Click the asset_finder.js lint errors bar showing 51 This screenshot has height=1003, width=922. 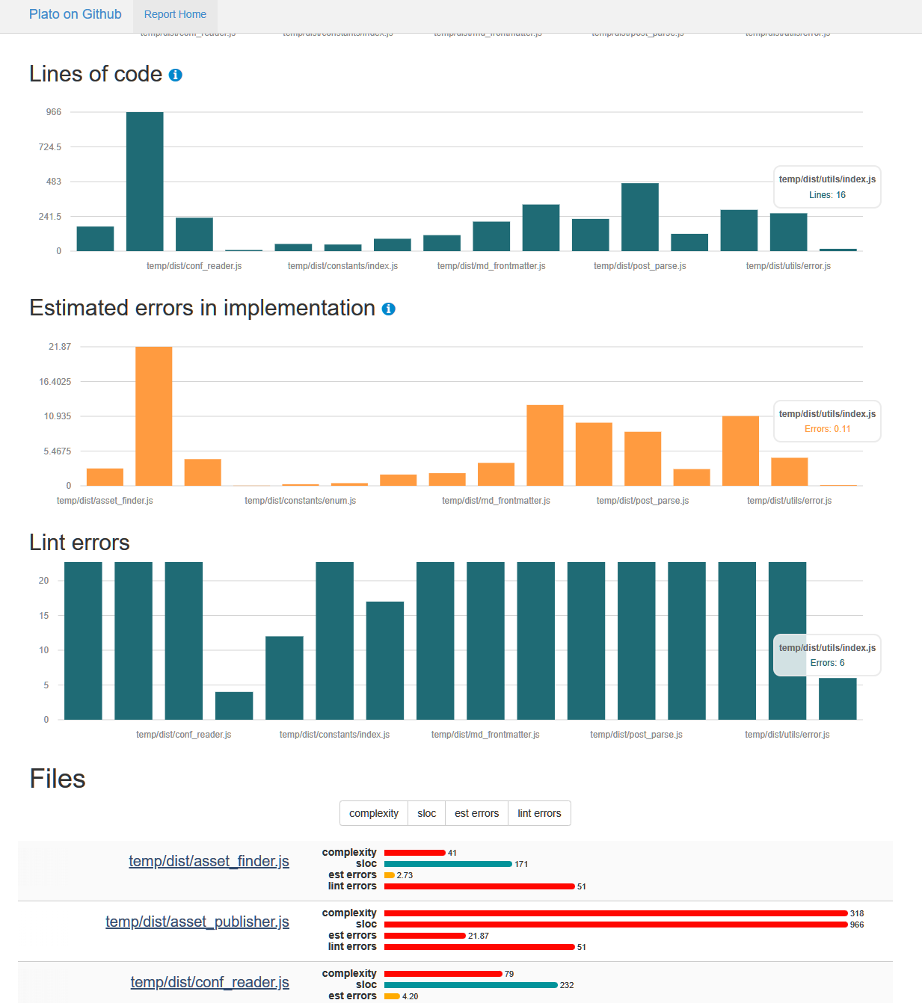[x=479, y=886]
